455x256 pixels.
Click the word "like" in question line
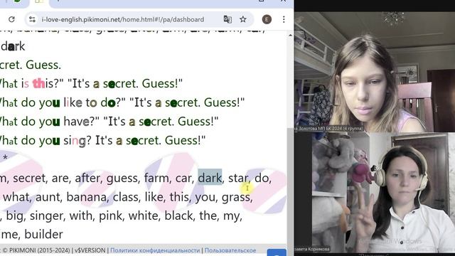[73, 102]
